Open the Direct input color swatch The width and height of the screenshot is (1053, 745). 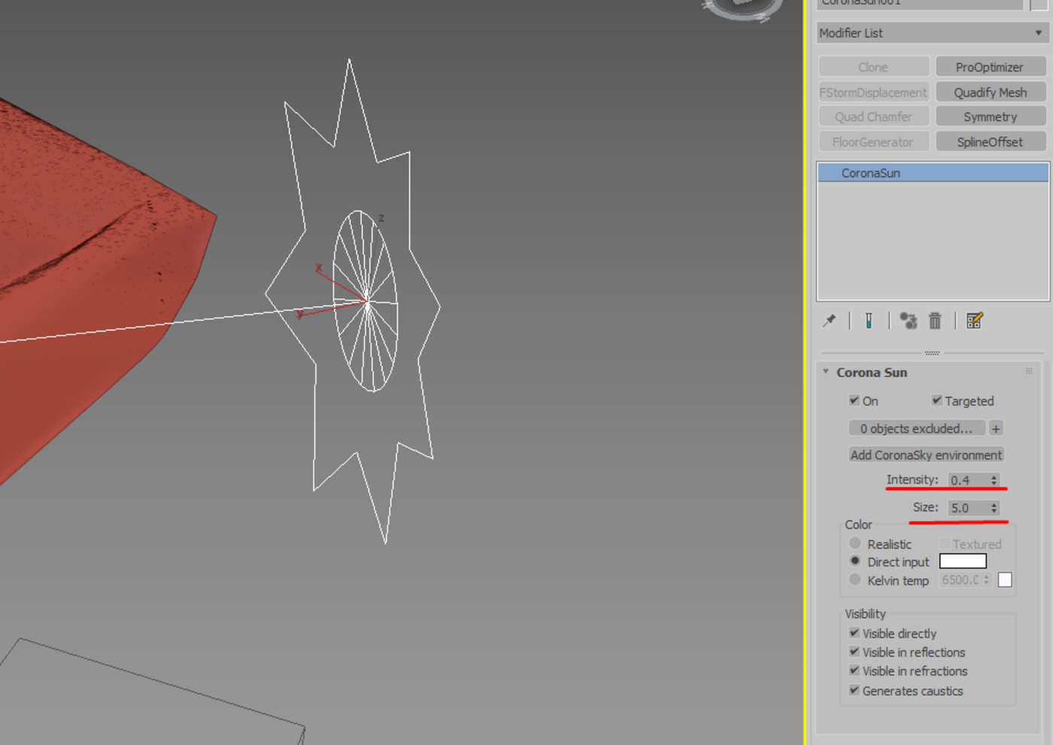click(963, 561)
